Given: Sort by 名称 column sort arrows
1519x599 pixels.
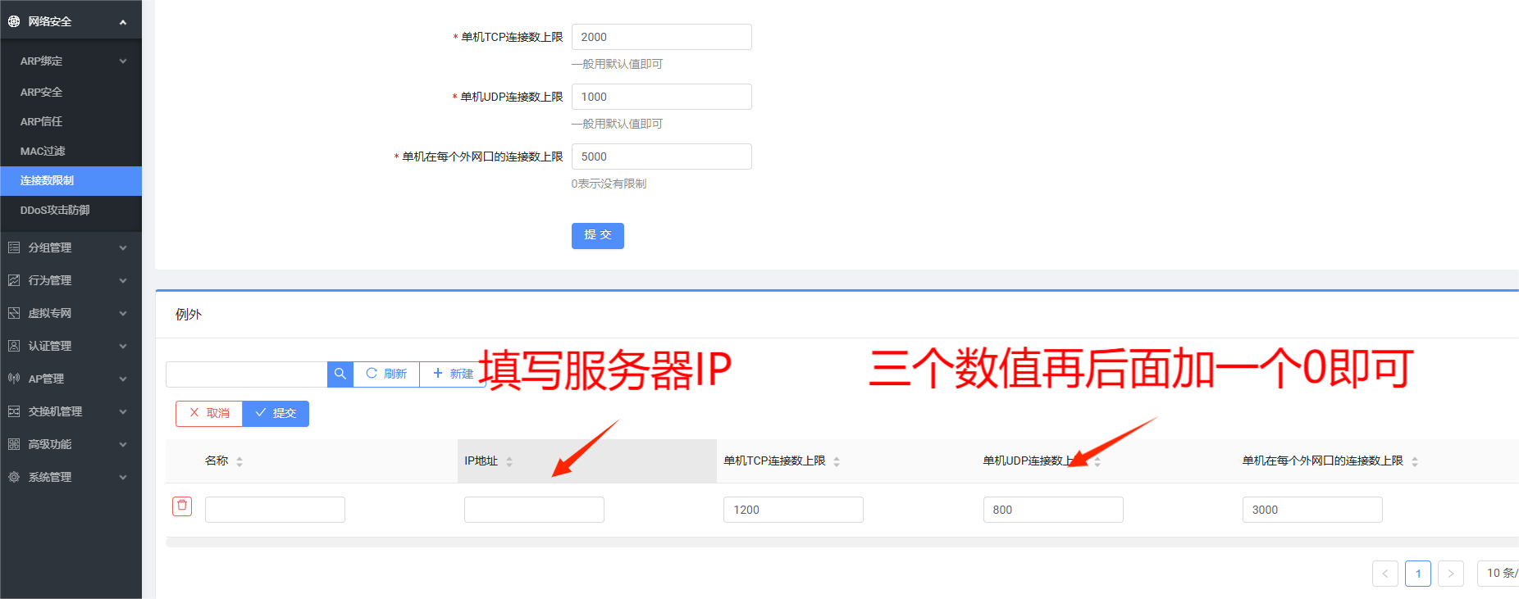Looking at the screenshot, I should (239, 461).
